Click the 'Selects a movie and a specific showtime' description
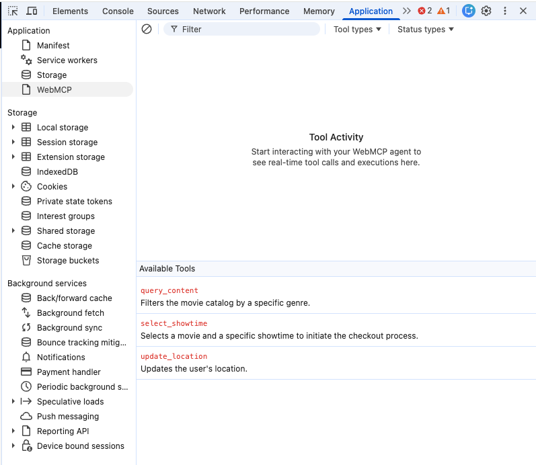This screenshot has width=536, height=465. coord(279,336)
